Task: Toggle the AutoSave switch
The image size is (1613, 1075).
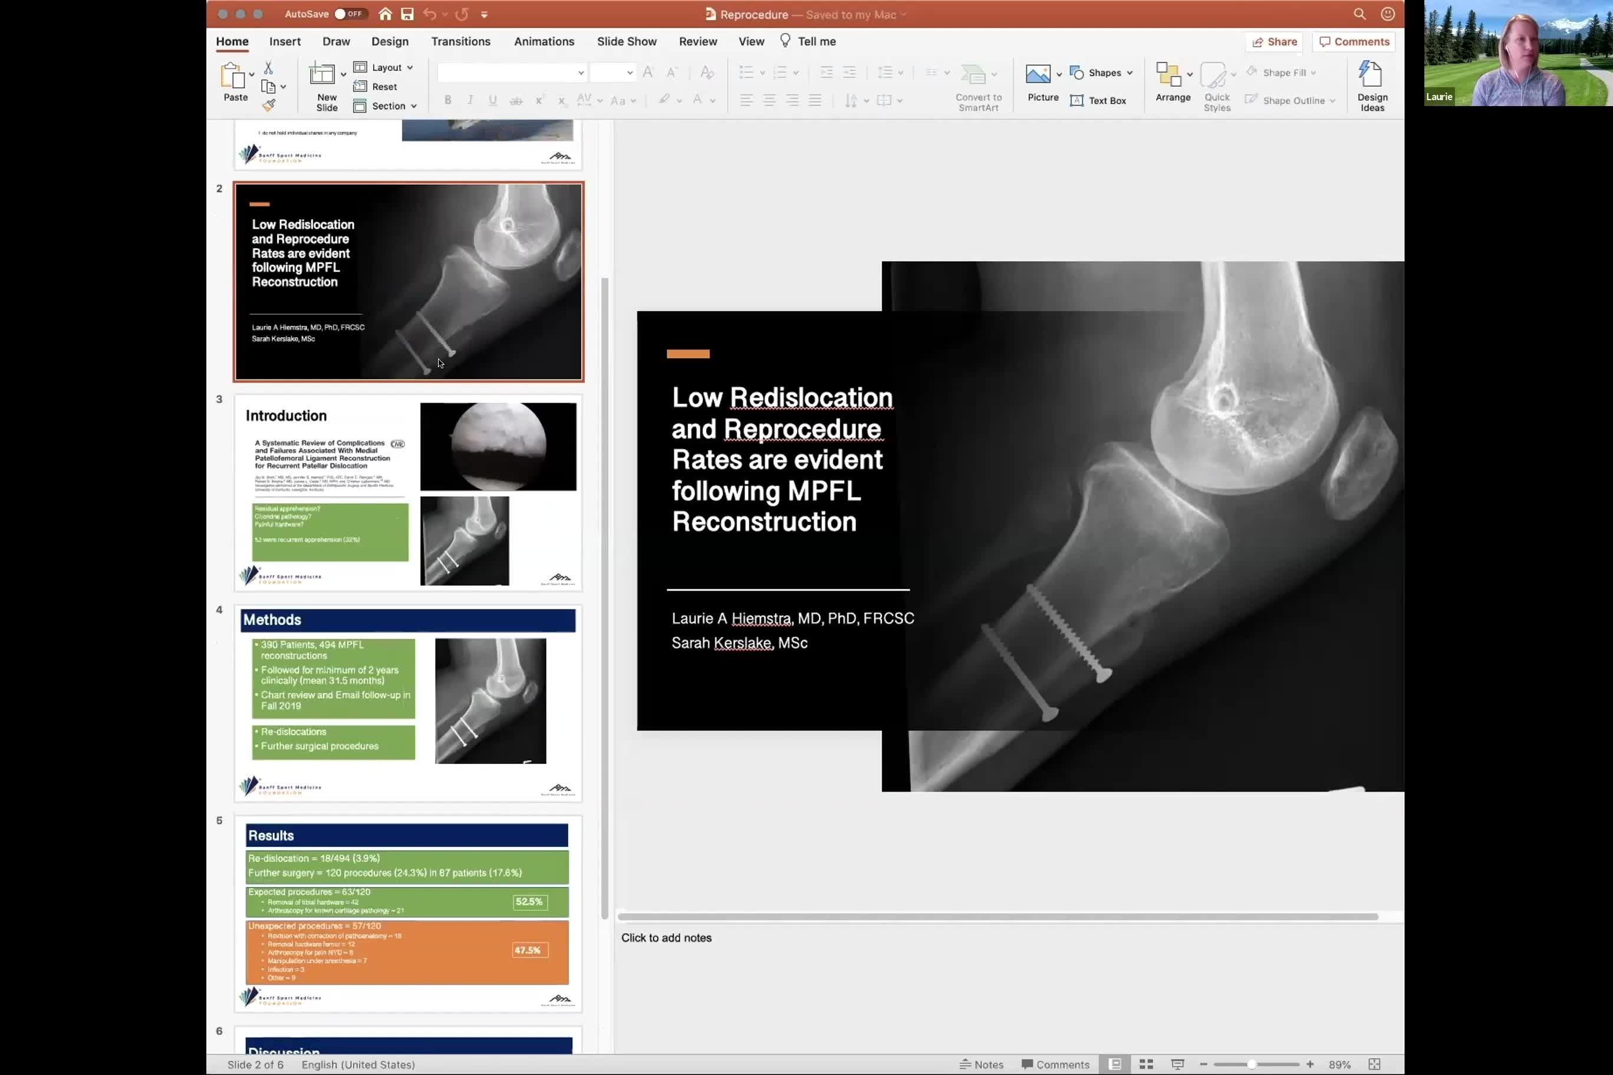Action: [x=350, y=14]
